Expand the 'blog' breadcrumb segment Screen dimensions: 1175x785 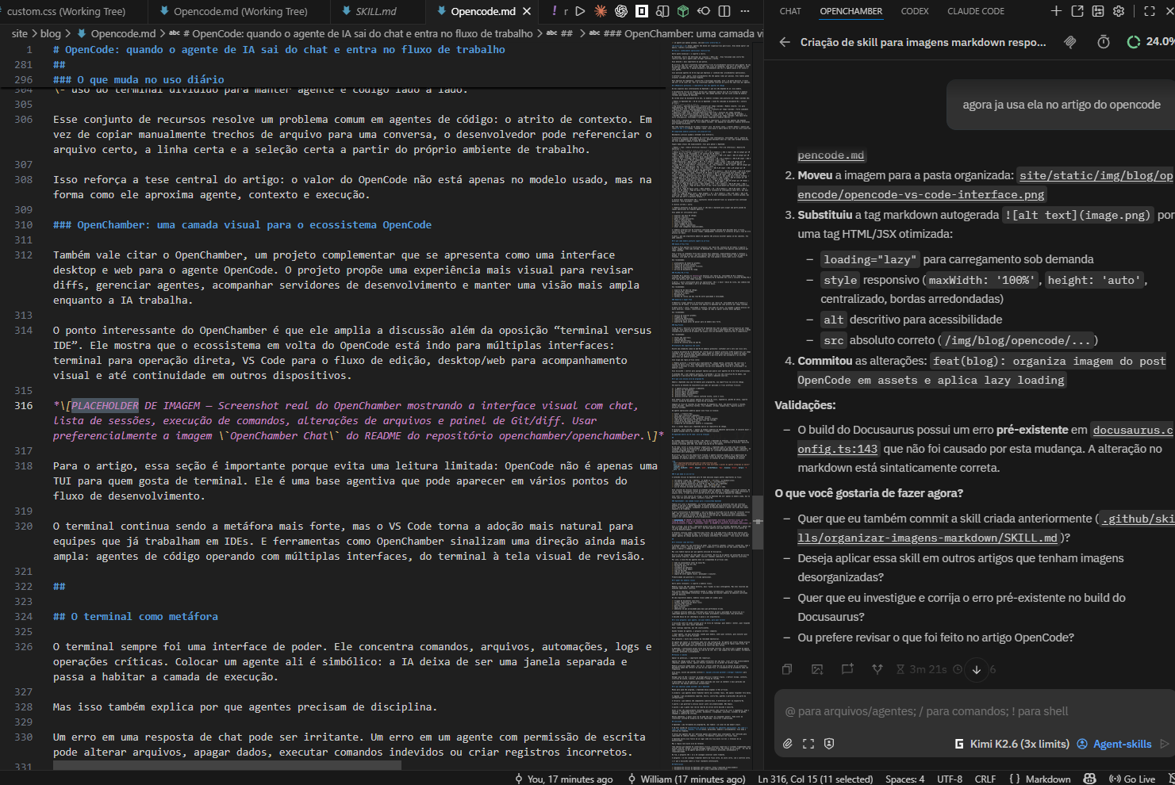50,33
